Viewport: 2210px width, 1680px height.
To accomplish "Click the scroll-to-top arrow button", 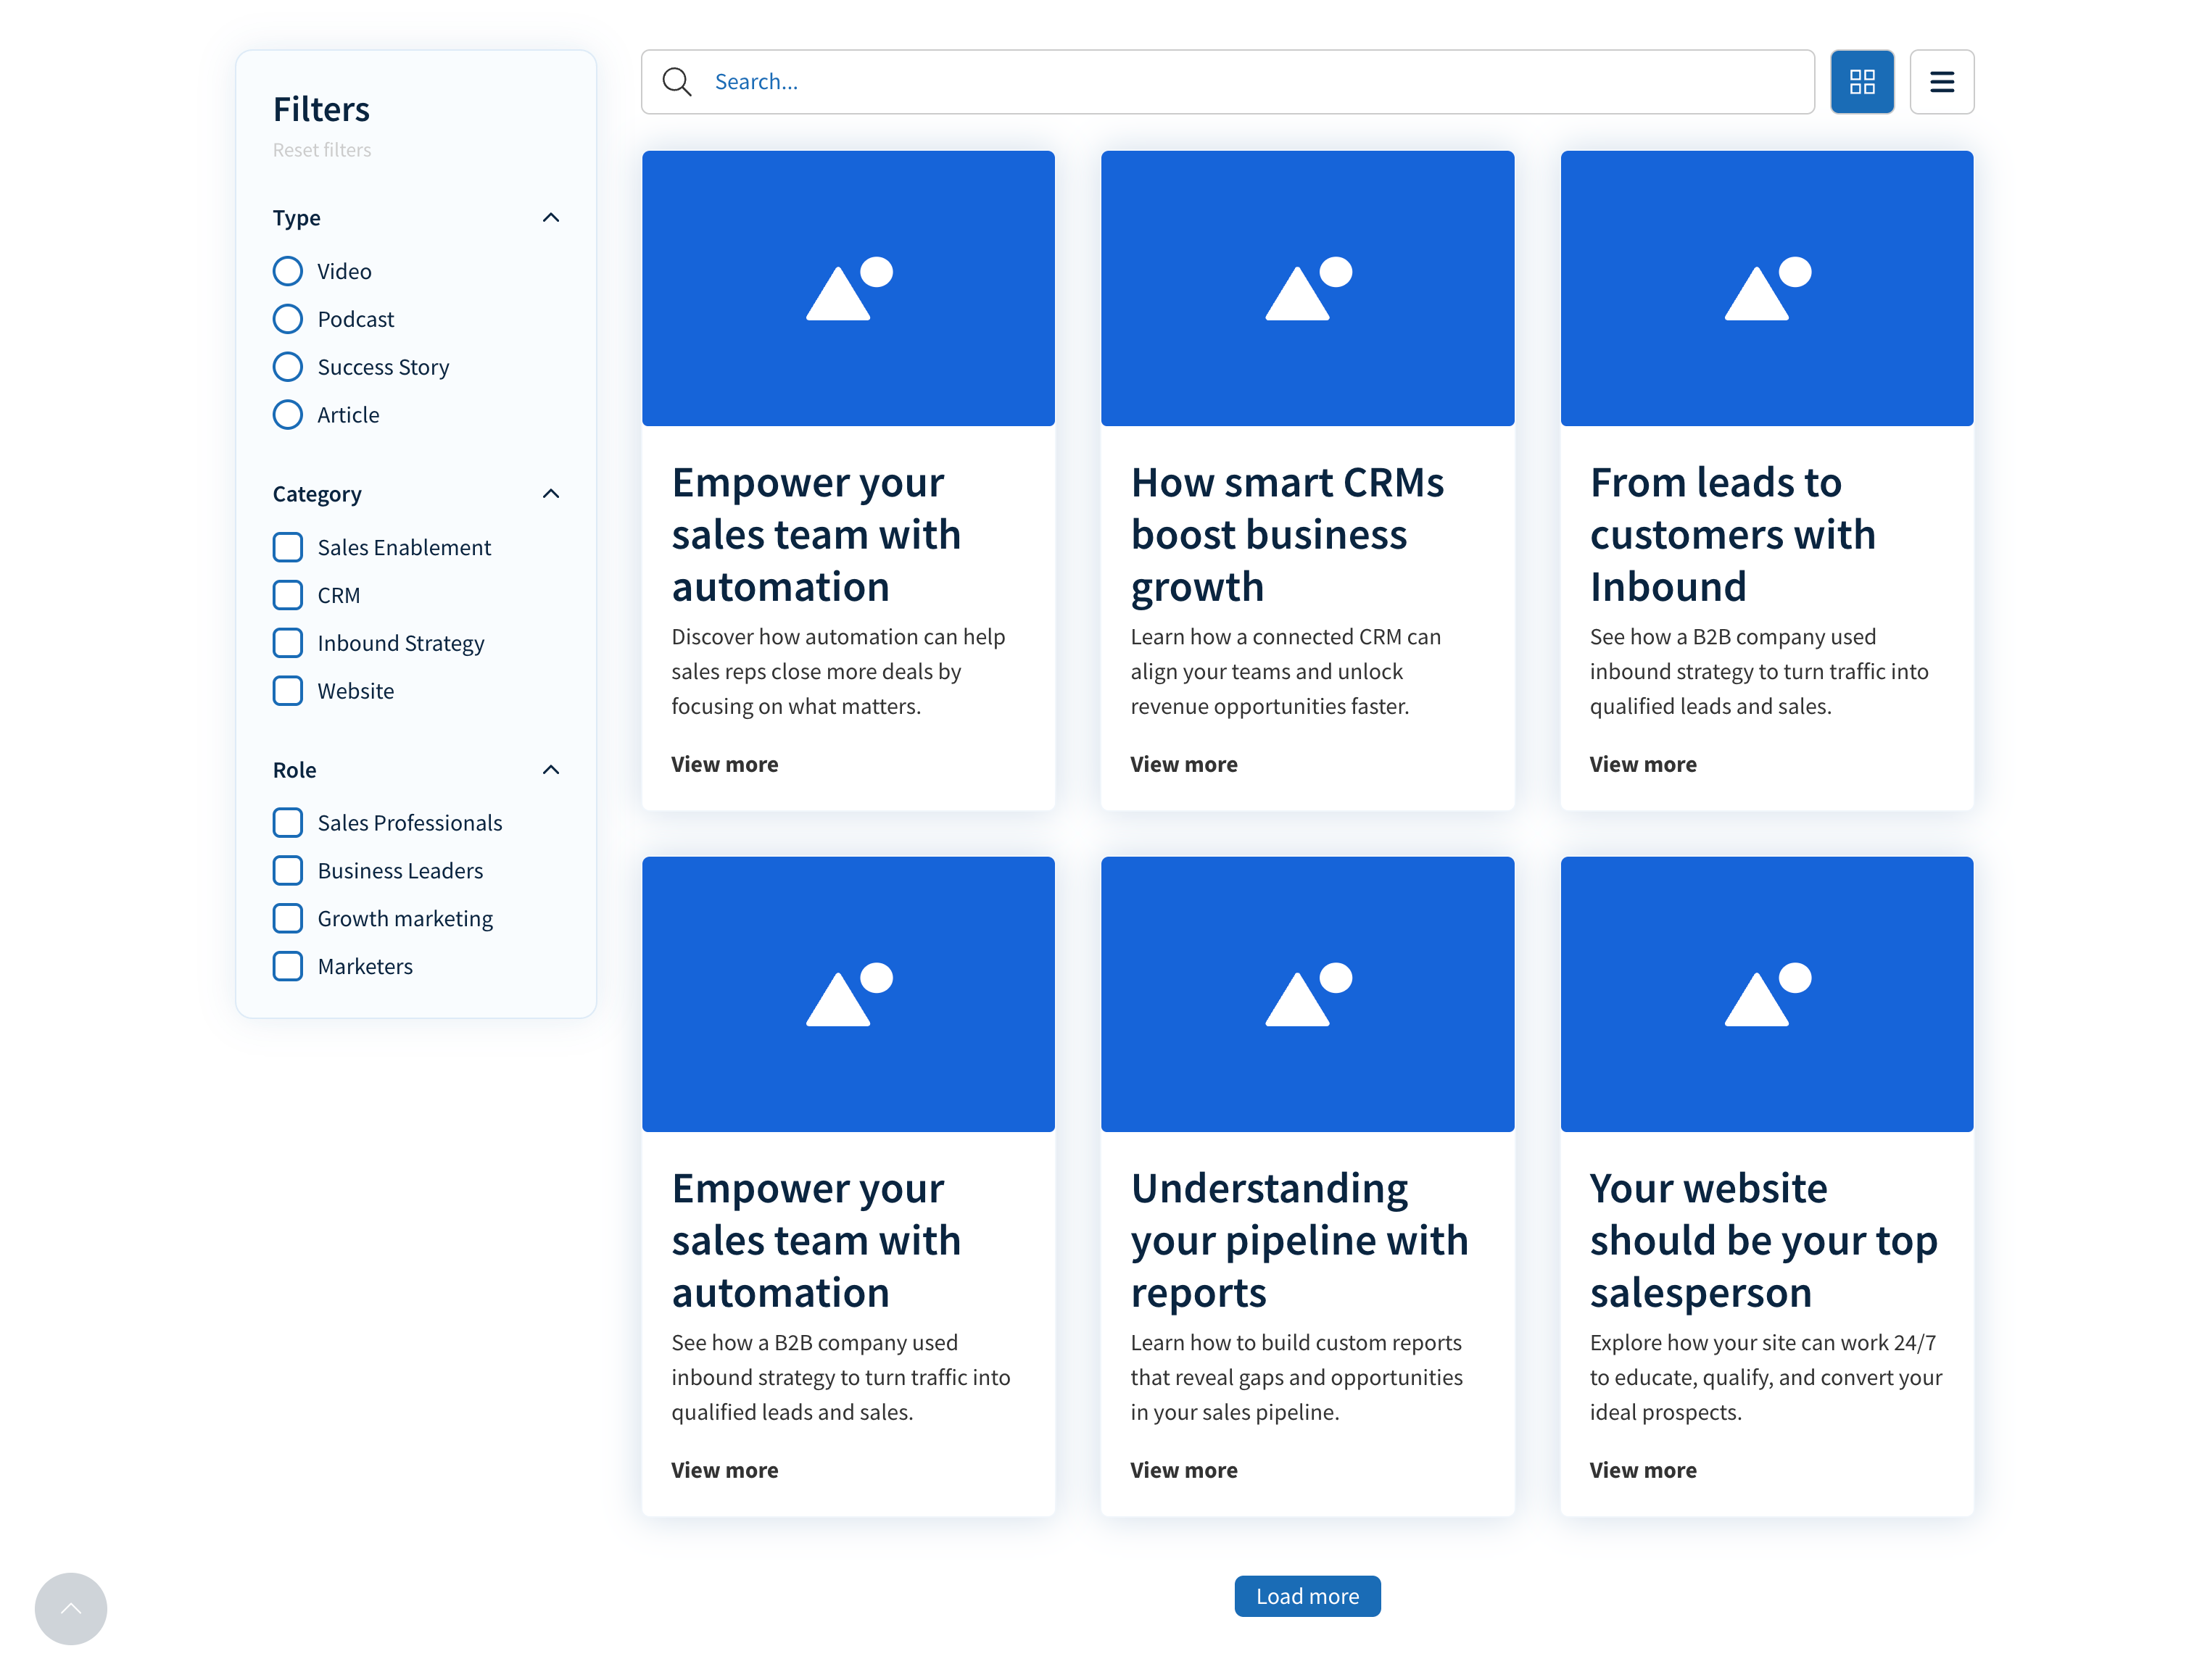I will 71,1608.
